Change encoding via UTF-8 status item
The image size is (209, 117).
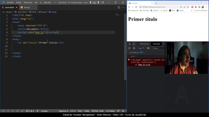click(x=73, y=111)
